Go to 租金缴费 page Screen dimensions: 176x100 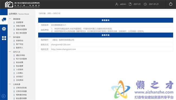coord(19,66)
